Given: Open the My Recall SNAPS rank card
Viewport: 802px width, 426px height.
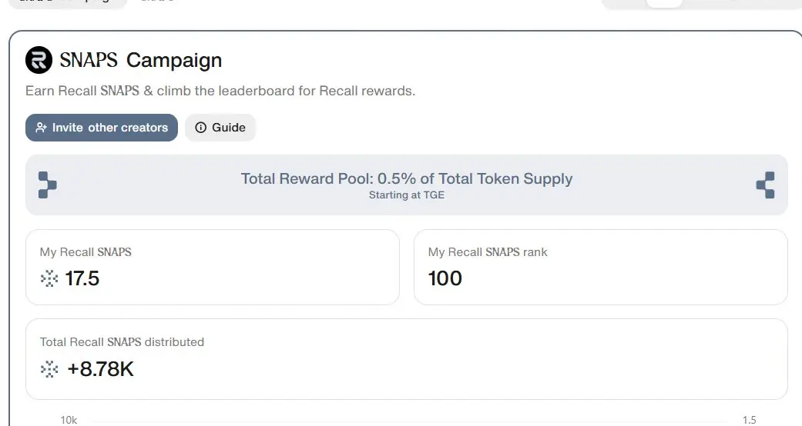Looking at the screenshot, I should pyautogui.click(x=600, y=267).
